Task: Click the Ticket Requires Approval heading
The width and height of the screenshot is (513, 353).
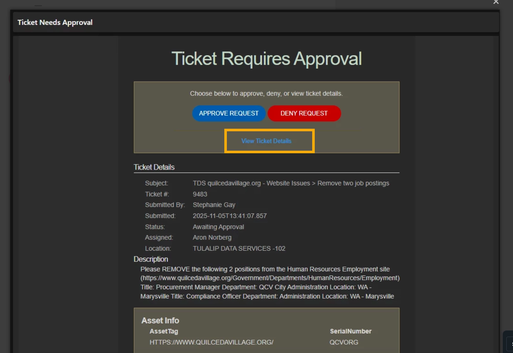Action: 266,58
